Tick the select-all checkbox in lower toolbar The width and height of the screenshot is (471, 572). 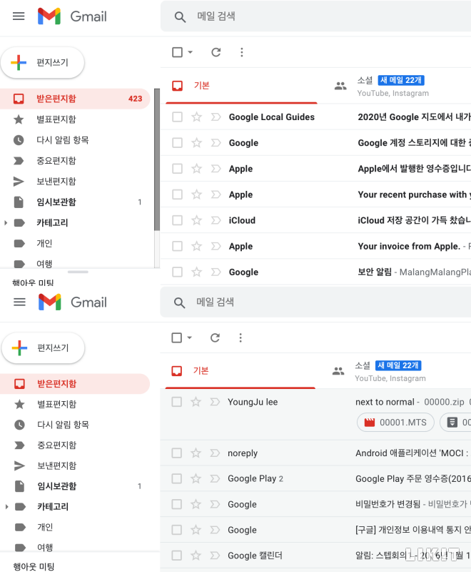pyautogui.click(x=176, y=337)
